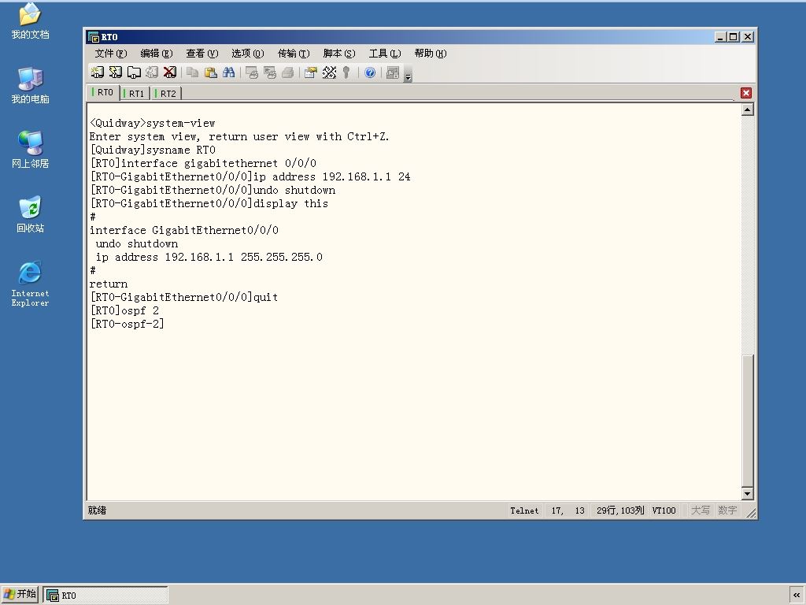Open the 帮助(H) menu
This screenshot has width=806, height=605.
[431, 54]
